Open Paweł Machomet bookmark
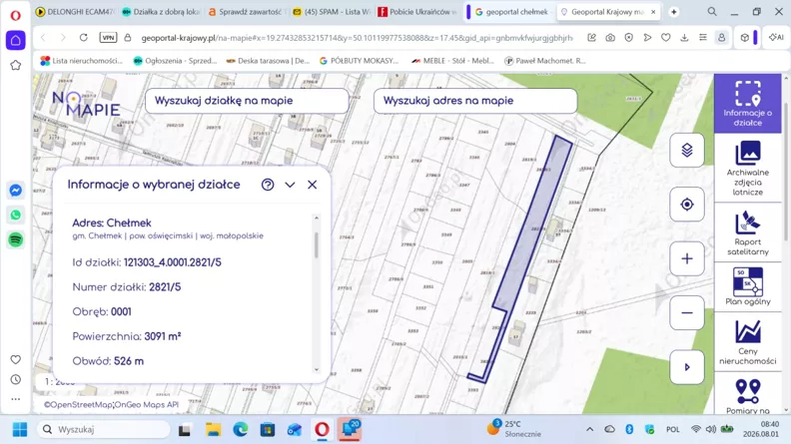 [545, 61]
